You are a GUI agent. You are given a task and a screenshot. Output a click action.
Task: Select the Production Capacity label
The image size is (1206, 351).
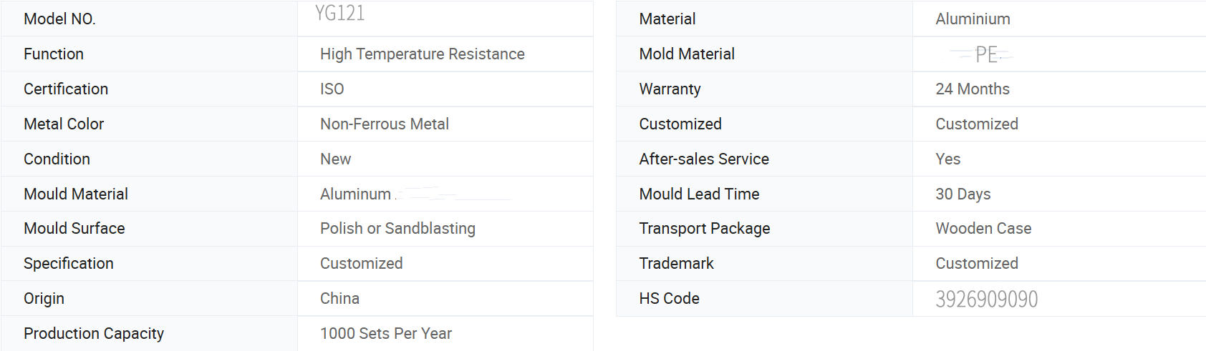coord(94,333)
